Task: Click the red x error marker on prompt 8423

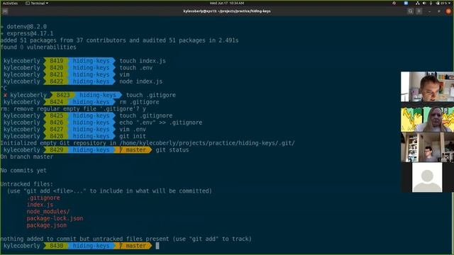Action: point(5,95)
